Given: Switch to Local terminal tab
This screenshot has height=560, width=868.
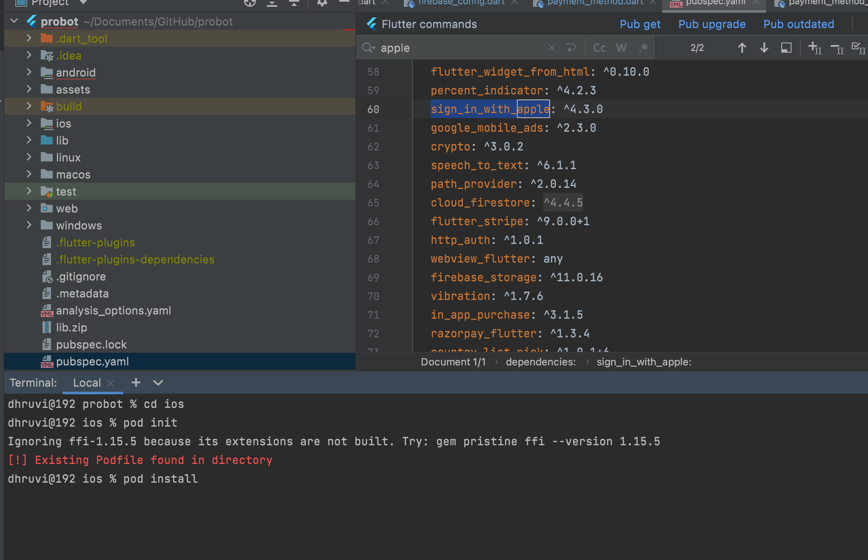Looking at the screenshot, I should 87,383.
